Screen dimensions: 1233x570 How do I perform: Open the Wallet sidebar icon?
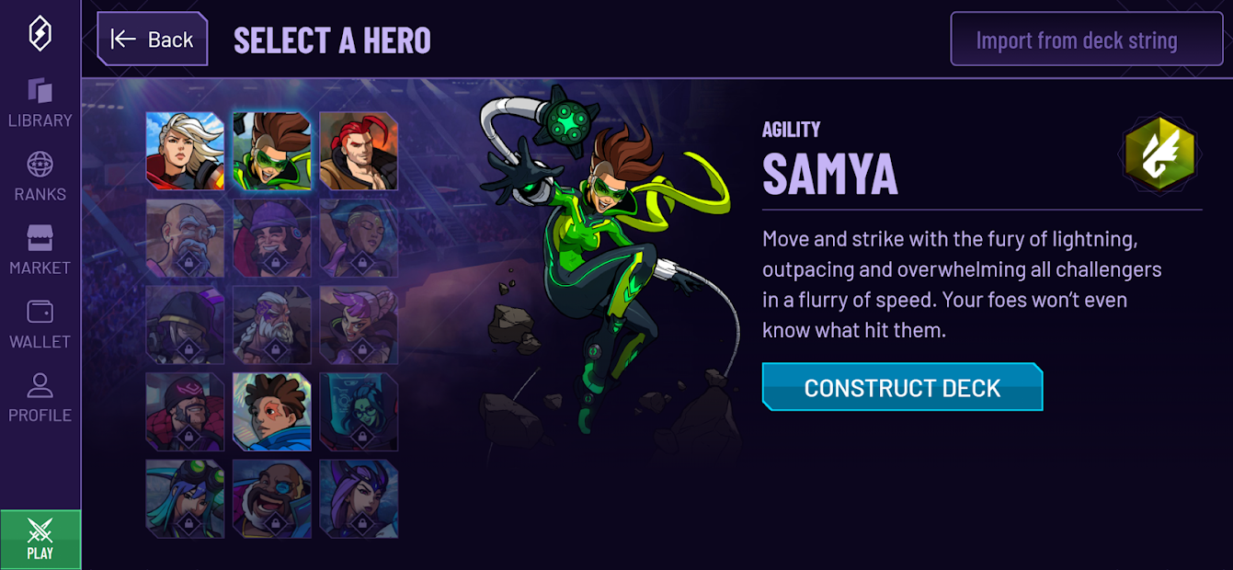point(40,324)
